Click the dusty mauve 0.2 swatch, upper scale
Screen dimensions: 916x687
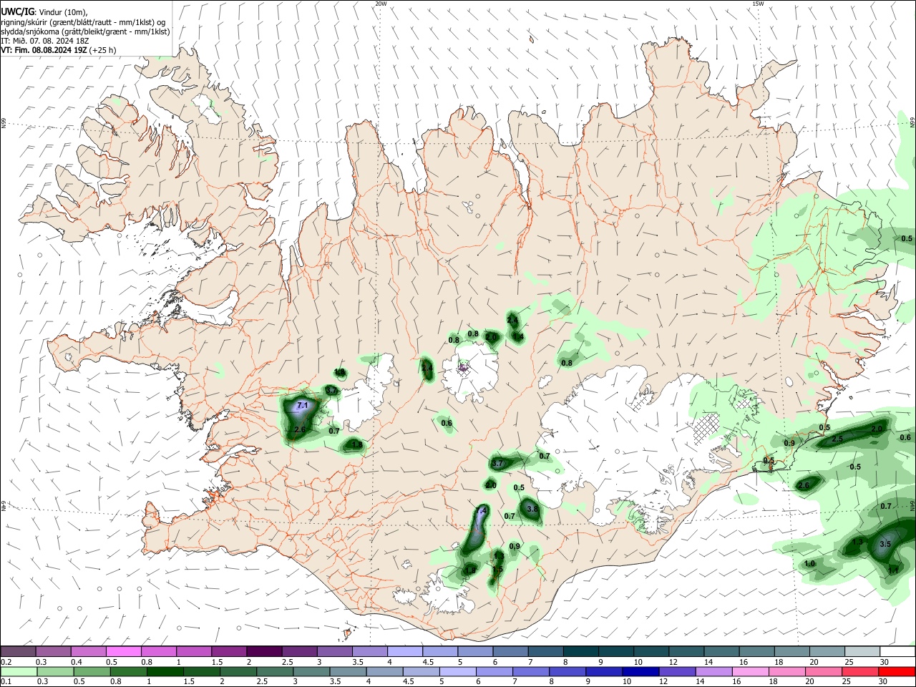(x=19, y=651)
